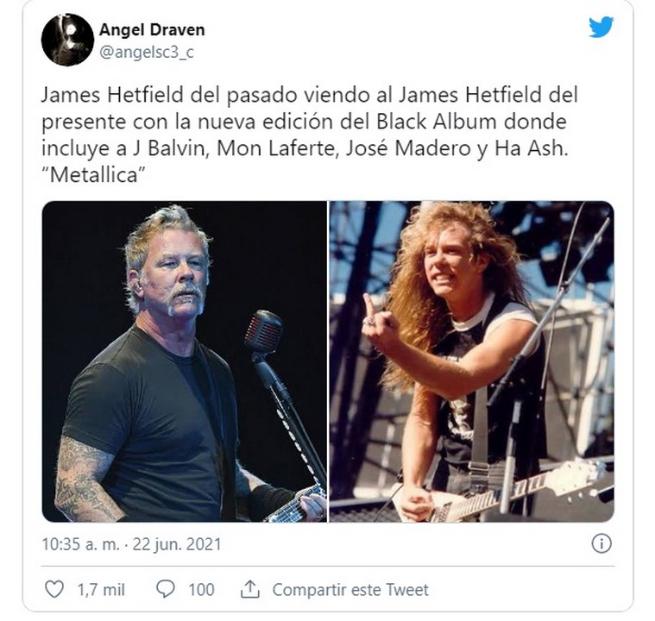Open the Angel Draven display name

[152, 30]
